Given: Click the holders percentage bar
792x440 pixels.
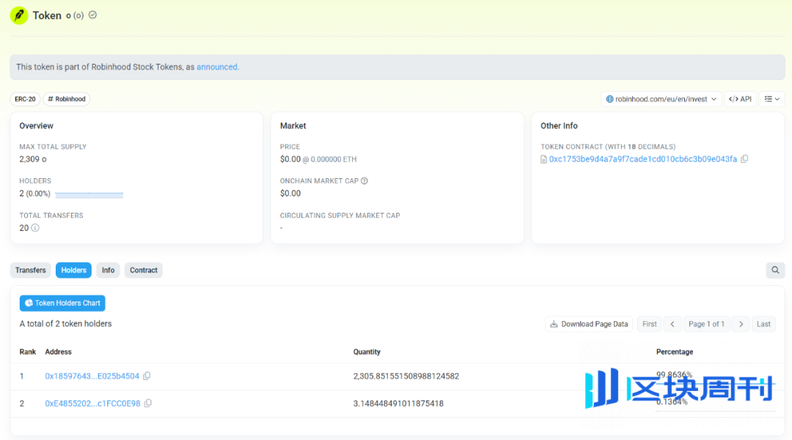Looking at the screenshot, I should [x=89, y=194].
